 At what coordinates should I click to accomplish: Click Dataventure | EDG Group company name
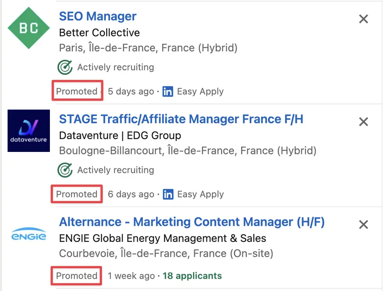point(120,135)
